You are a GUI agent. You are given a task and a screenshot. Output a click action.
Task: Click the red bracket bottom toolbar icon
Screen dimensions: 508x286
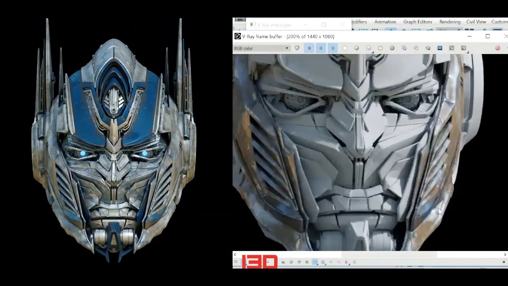click(339, 262)
